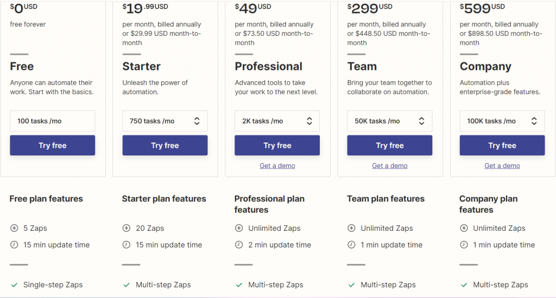Screen dimensions: 556x298
Task: Click checkmark icon beside Single-step Zaps
Action: point(14,285)
